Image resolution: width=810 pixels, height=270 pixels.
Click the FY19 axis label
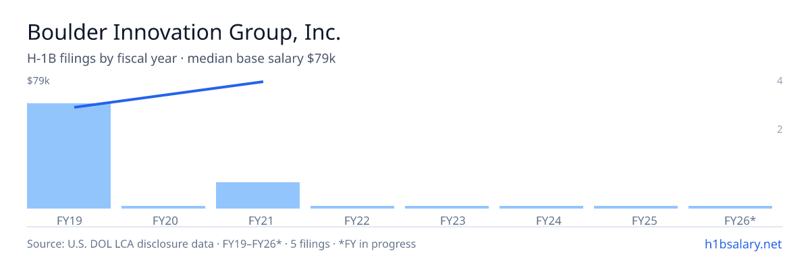point(70,220)
